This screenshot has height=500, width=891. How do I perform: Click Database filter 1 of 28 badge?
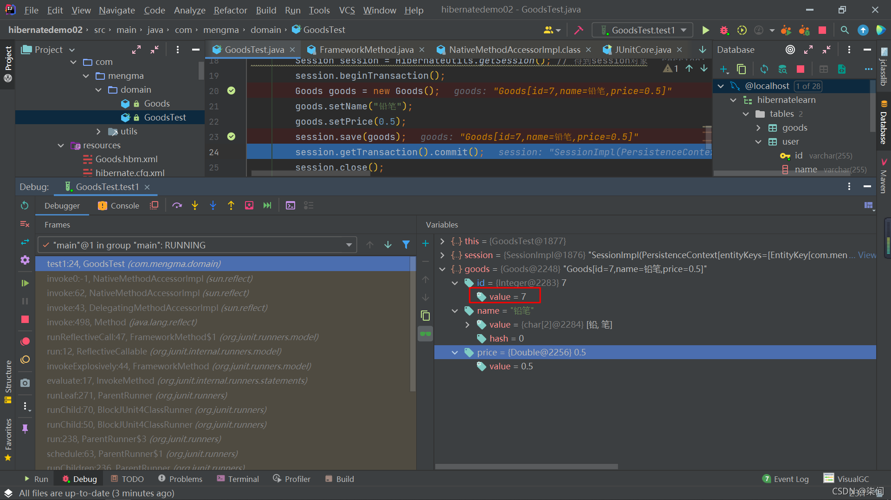pos(808,86)
